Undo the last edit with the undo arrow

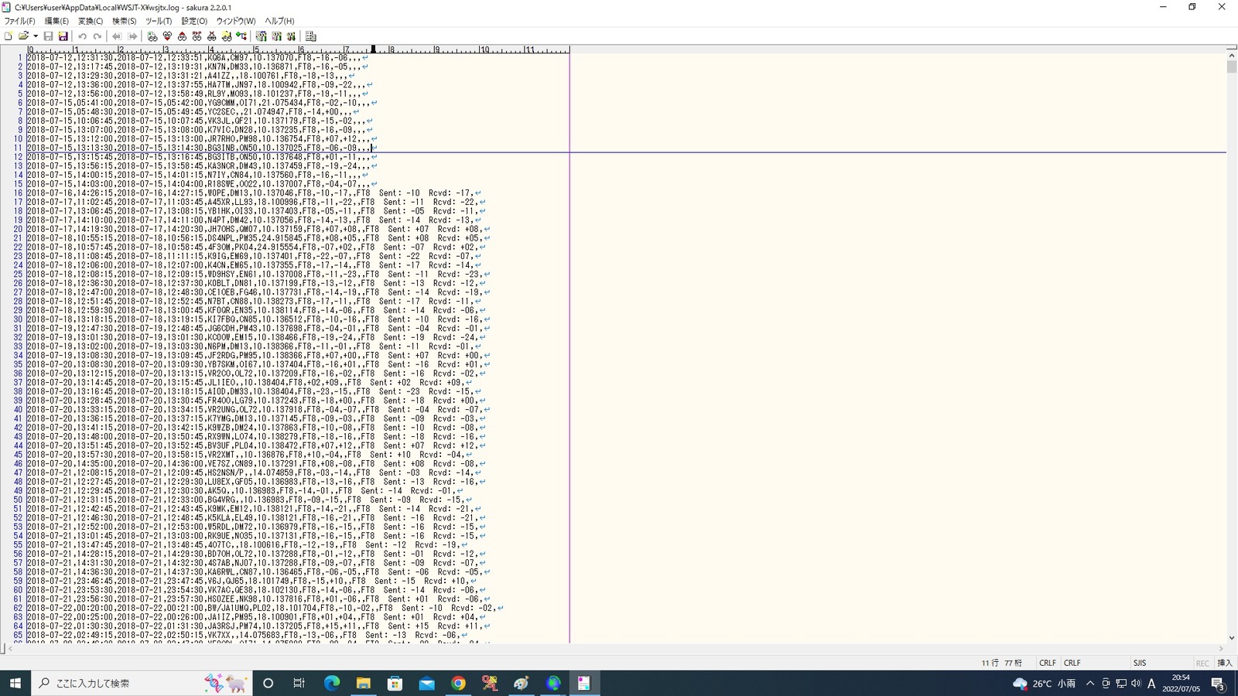coord(82,36)
